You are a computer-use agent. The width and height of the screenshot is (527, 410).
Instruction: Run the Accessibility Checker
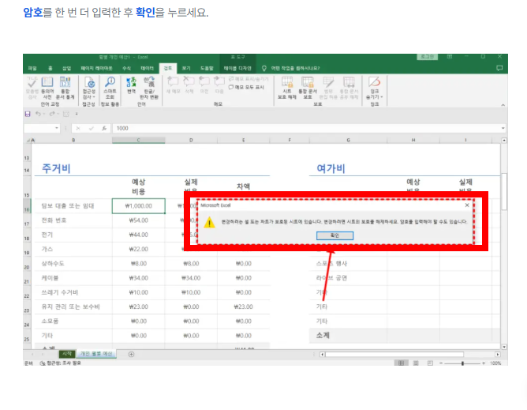click(89, 82)
